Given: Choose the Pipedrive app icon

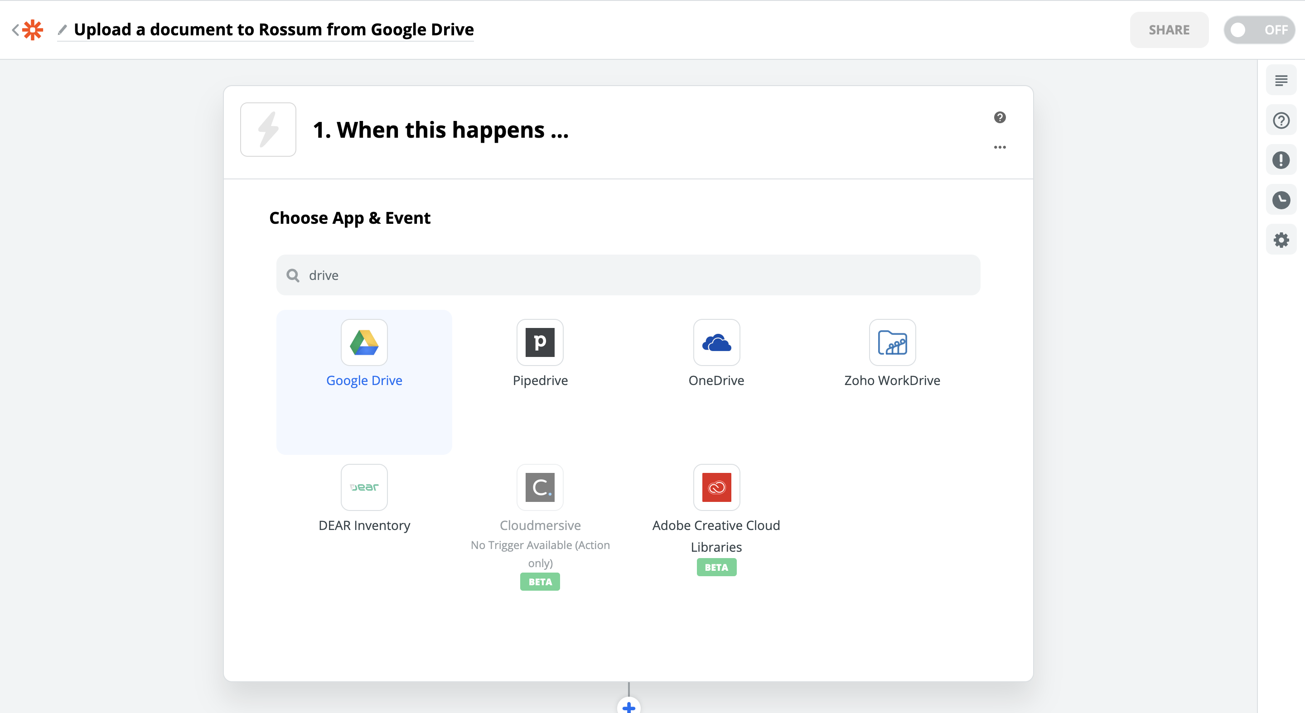Looking at the screenshot, I should (x=540, y=342).
